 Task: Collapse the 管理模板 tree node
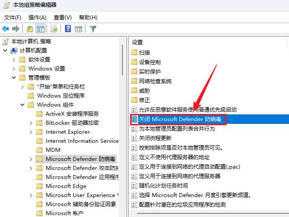[14, 77]
